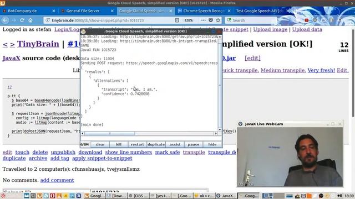The image size is (355, 199).
Task: Close the General File Server tab
Action: pos(112,11)
